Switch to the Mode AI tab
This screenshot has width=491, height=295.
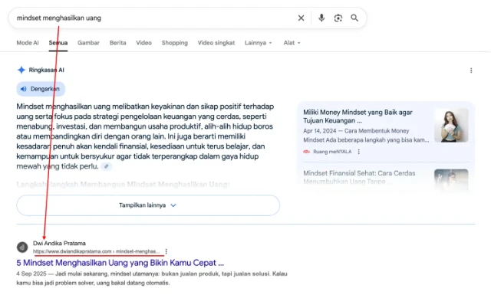click(x=28, y=43)
